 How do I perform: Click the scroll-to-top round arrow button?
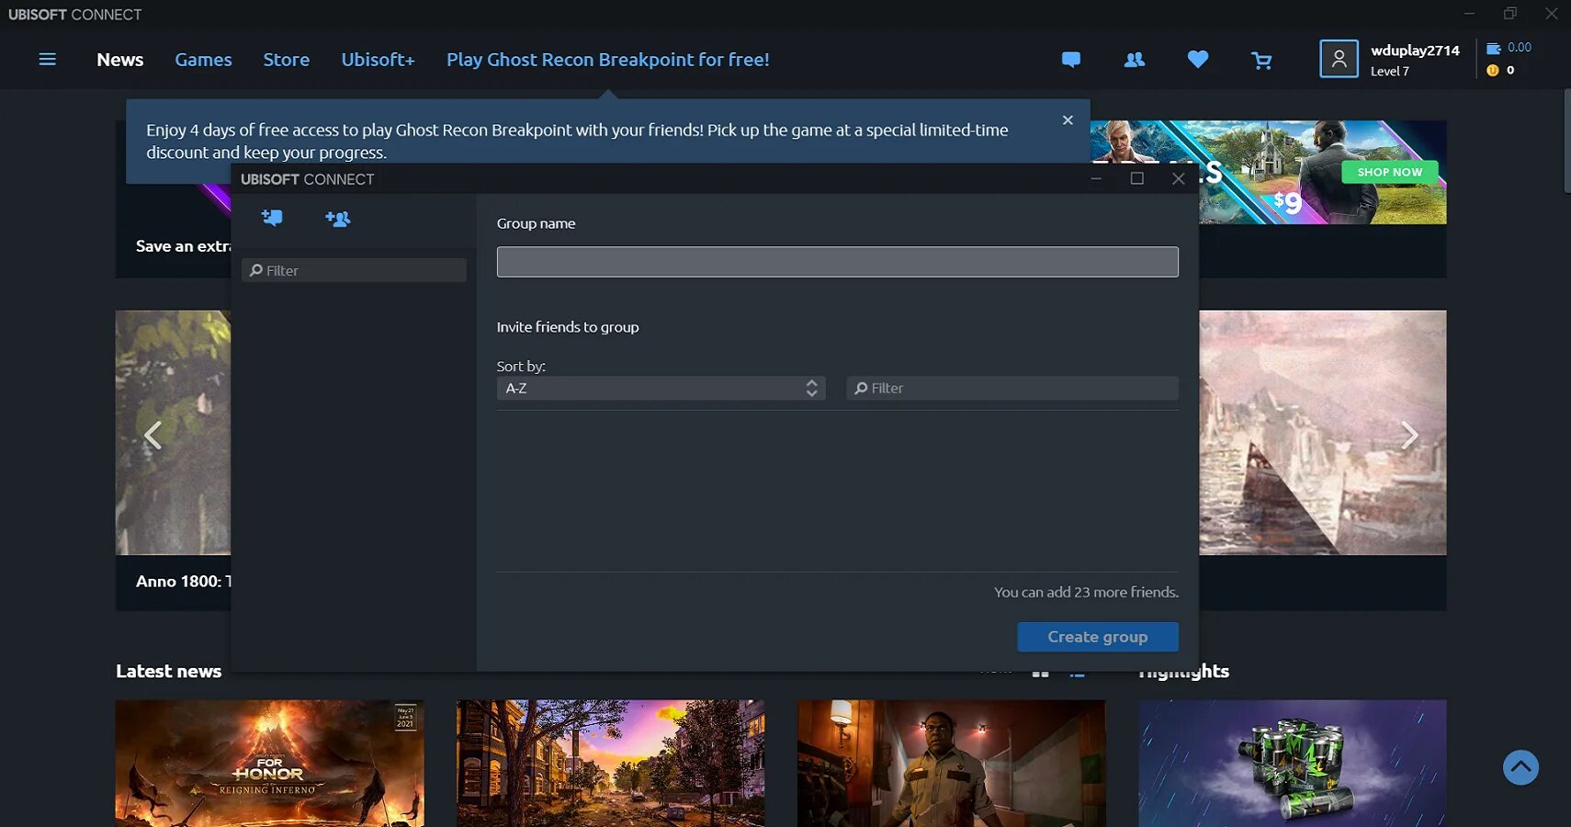click(x=1520, y=767)
